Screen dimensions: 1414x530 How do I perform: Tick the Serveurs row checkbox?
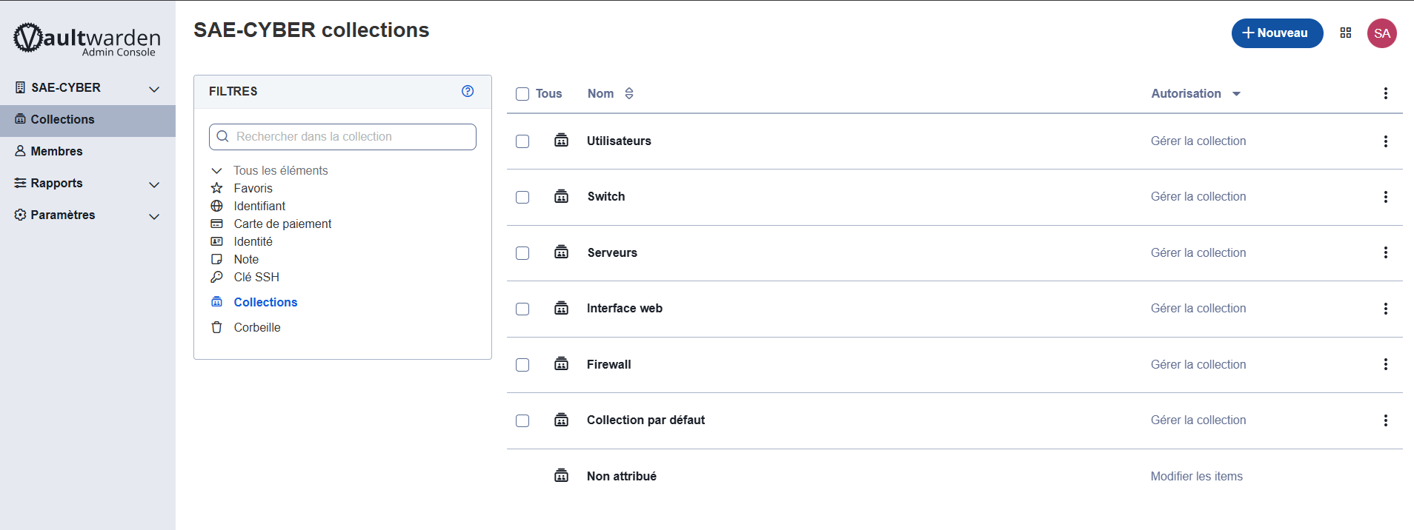pos(522,253)
